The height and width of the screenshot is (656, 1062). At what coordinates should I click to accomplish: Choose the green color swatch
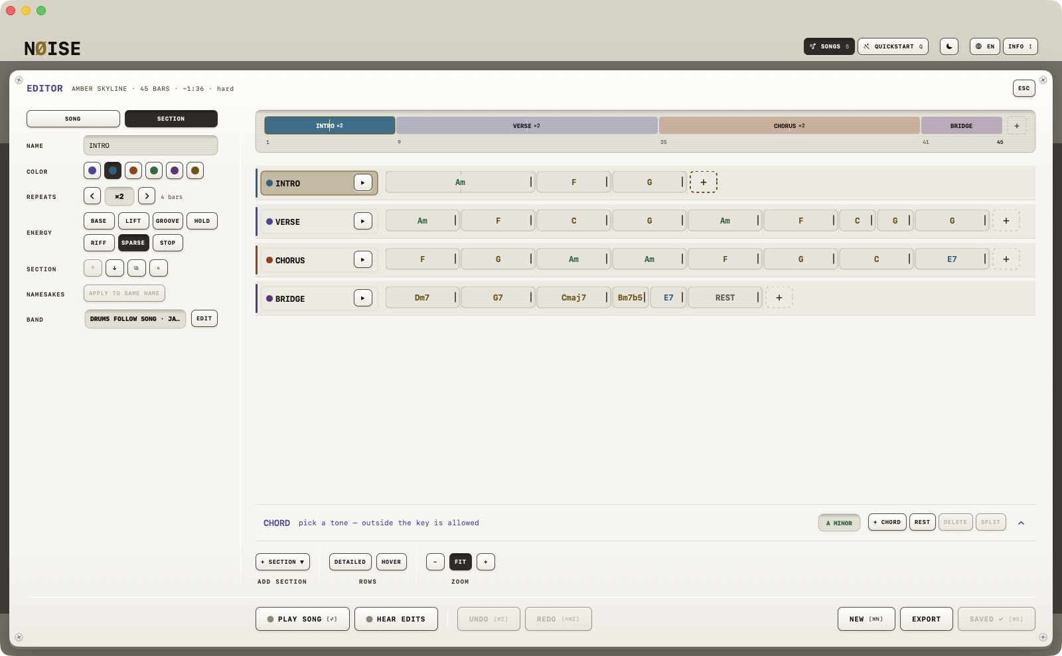tap(154, 170)
